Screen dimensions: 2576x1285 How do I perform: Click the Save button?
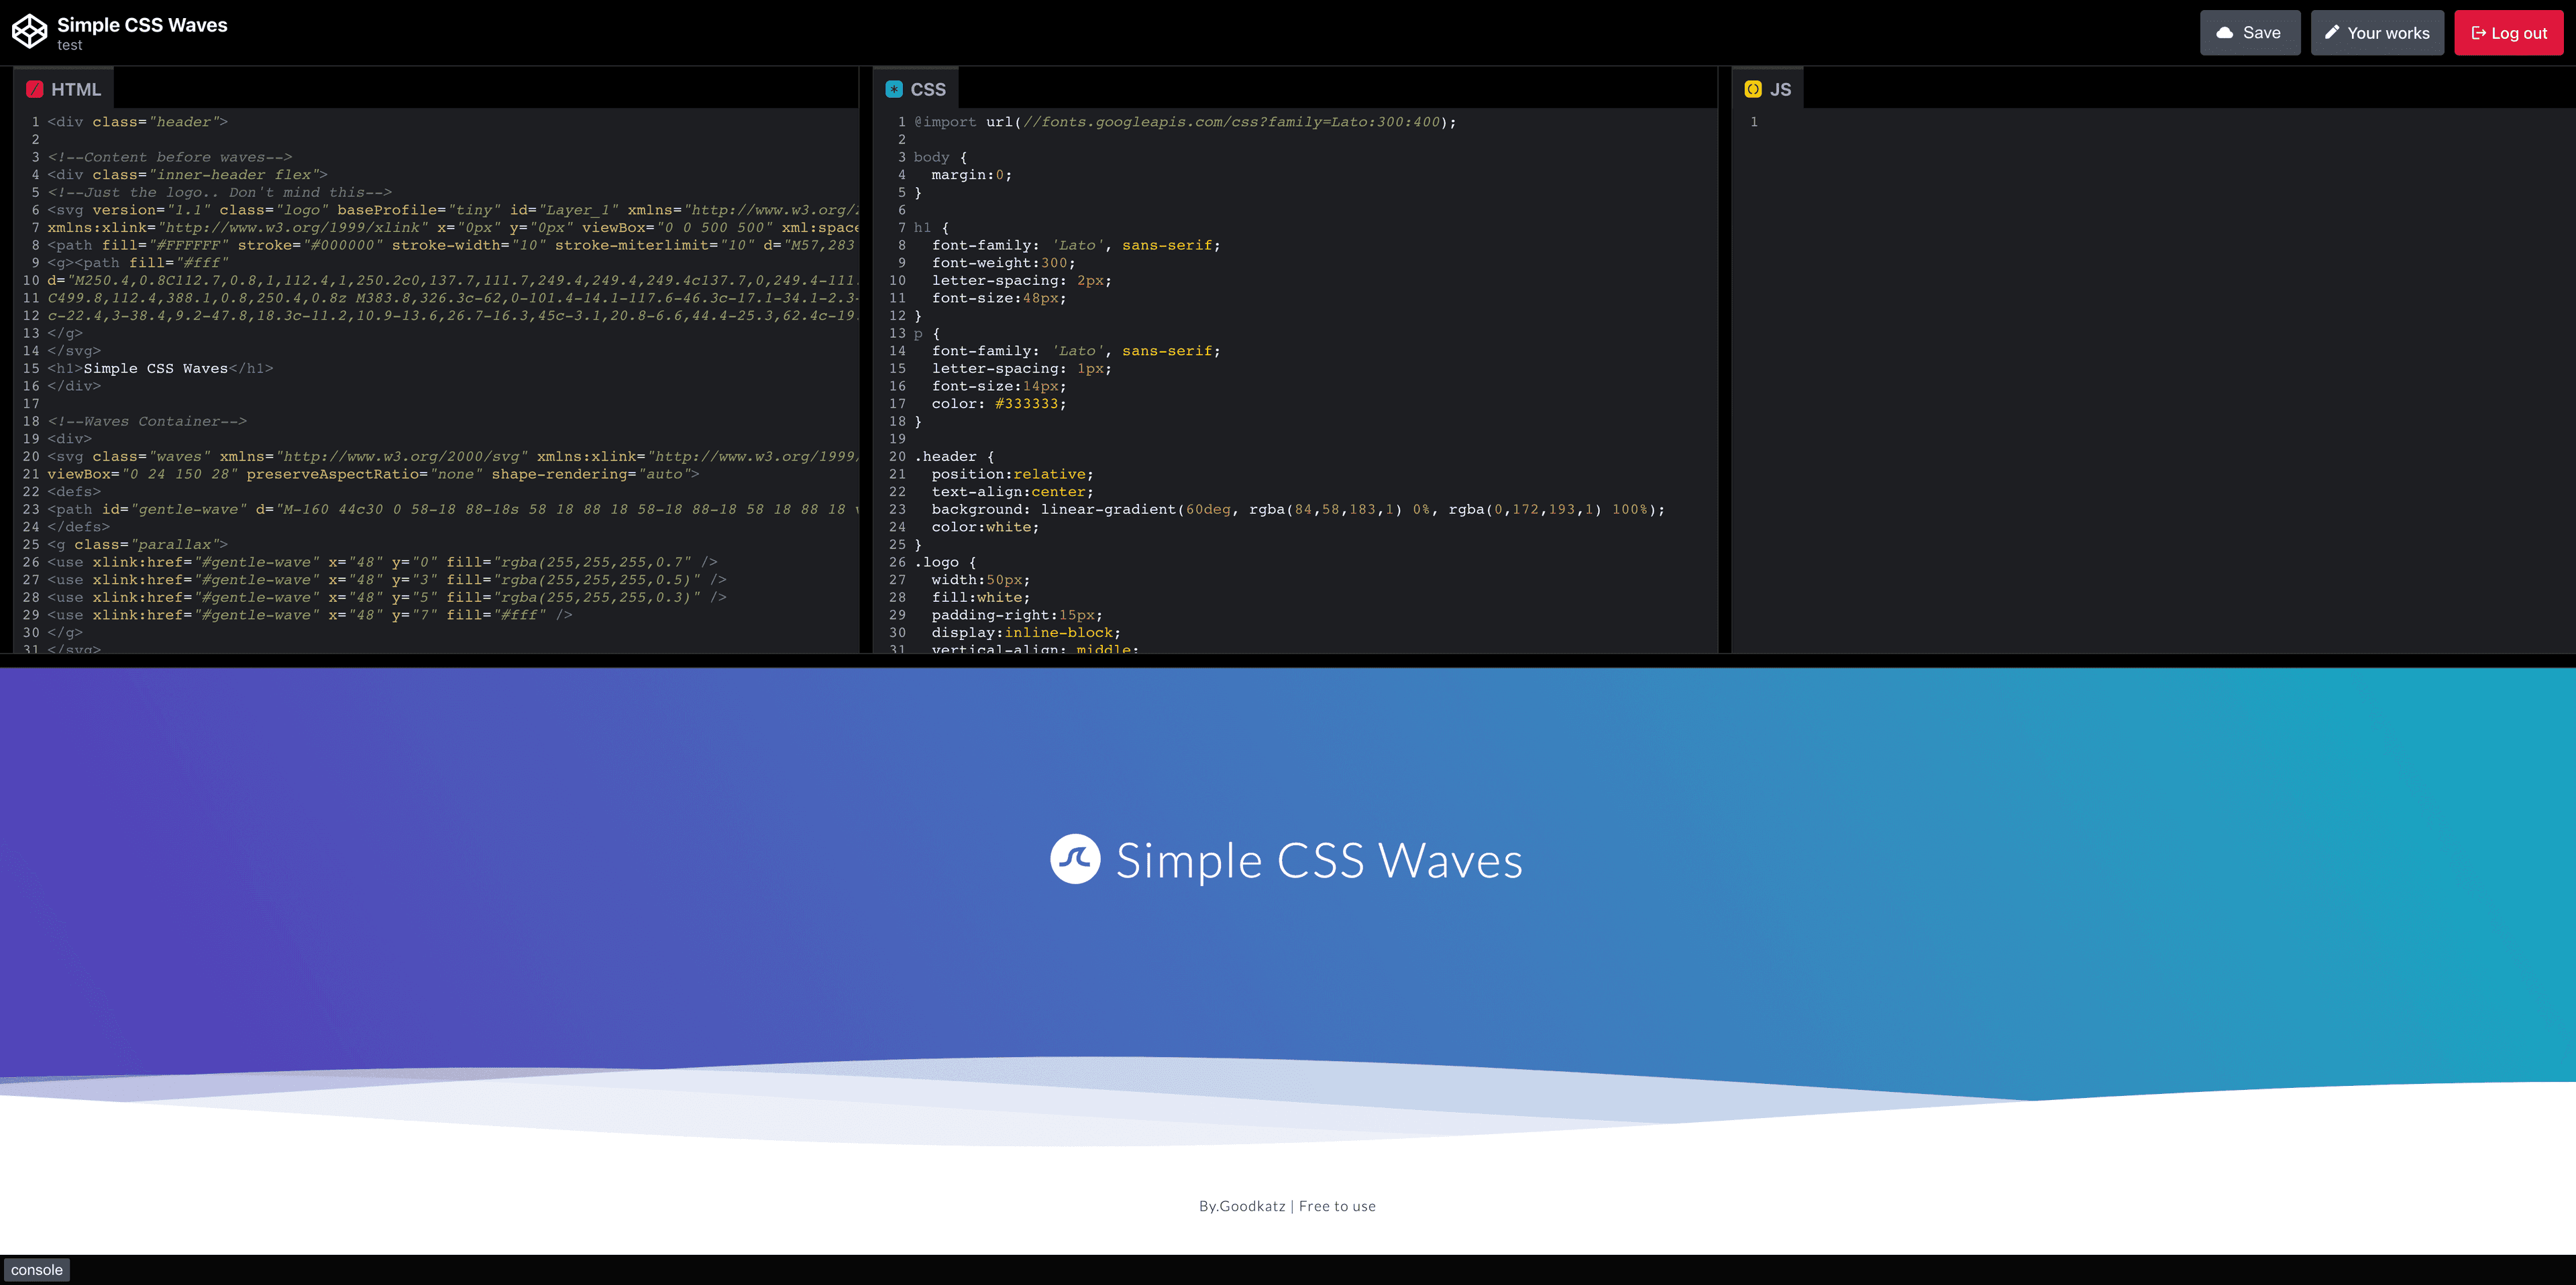point(2251,32)
